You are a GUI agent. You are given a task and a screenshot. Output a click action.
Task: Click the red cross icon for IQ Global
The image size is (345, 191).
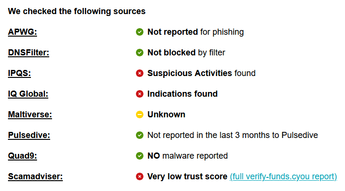[140, 94]
